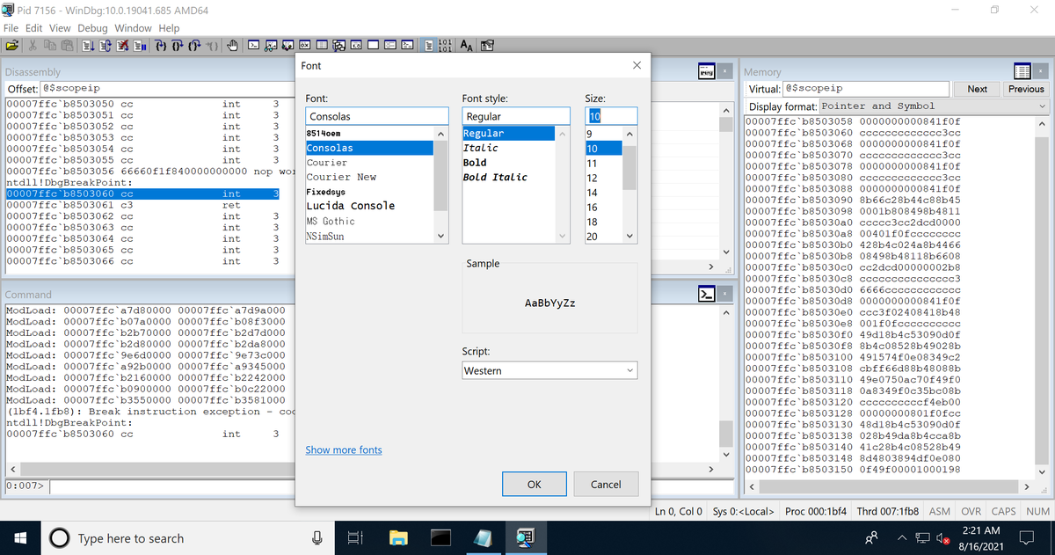
Task: Expand the Script dropdown
Action: pos(630,370)
